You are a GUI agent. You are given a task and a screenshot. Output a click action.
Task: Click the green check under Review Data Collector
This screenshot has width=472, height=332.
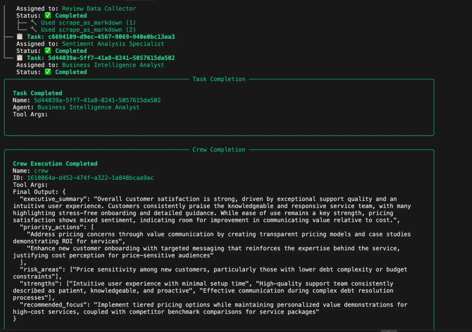48,16
